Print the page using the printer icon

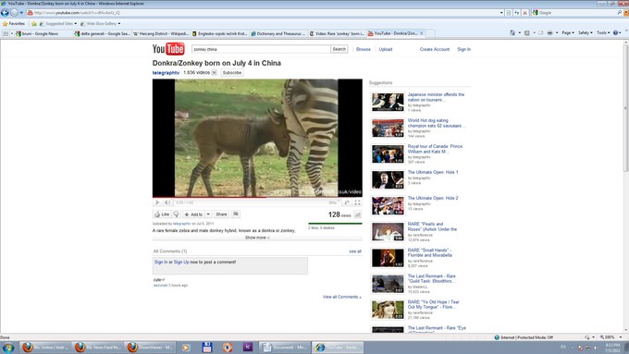click(x=549, y=33)
